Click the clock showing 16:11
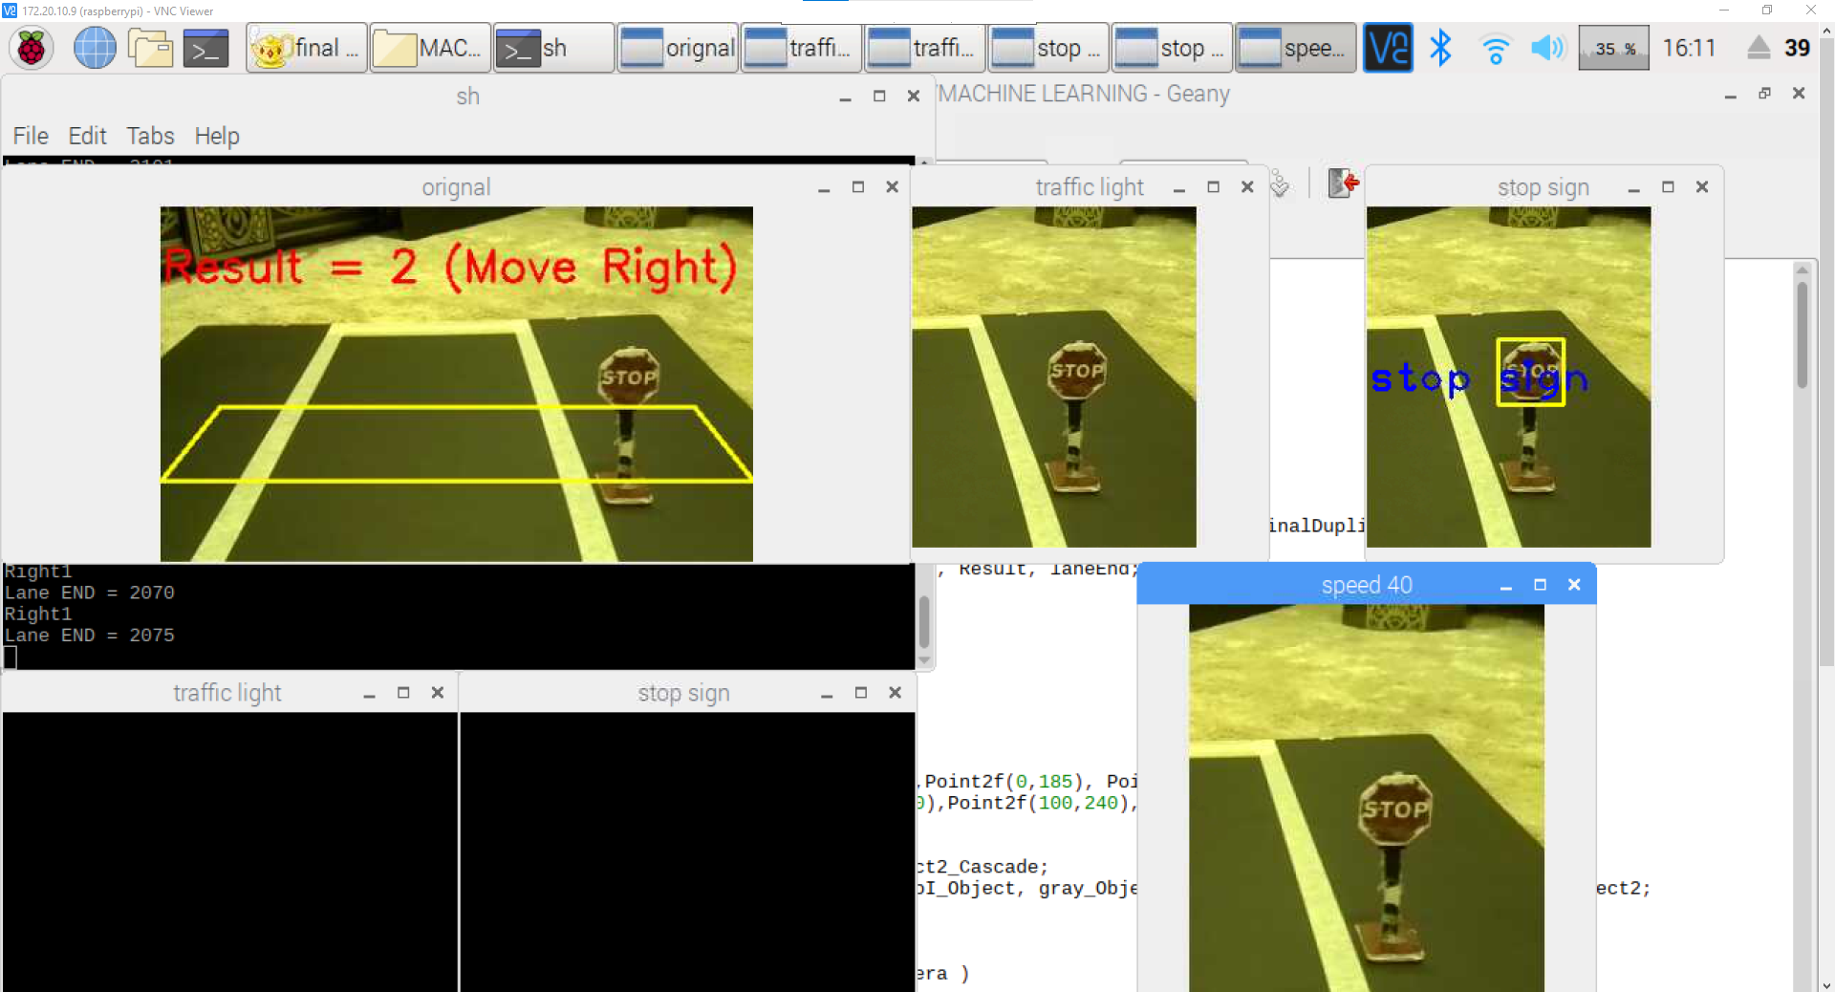The width and height of the screenshot is (1835, 992). click(1689, 48)
